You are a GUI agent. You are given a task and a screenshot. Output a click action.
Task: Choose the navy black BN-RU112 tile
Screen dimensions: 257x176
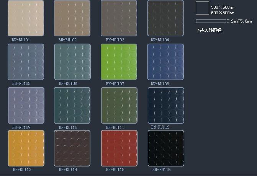click(x=166, y=105)
